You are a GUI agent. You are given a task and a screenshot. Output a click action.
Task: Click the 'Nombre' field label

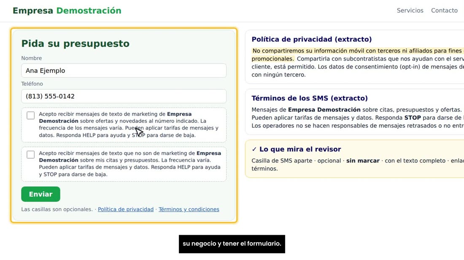(x=31, y=58)
